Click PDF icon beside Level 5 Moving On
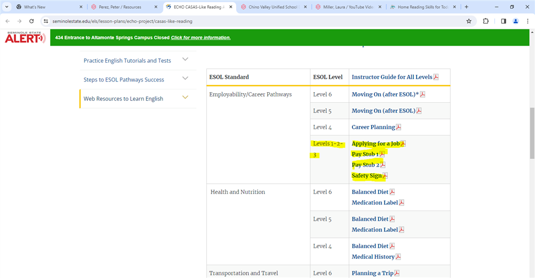Image resolution: width=535 pixels, height=278 pixels. click(x=419, y=110)
